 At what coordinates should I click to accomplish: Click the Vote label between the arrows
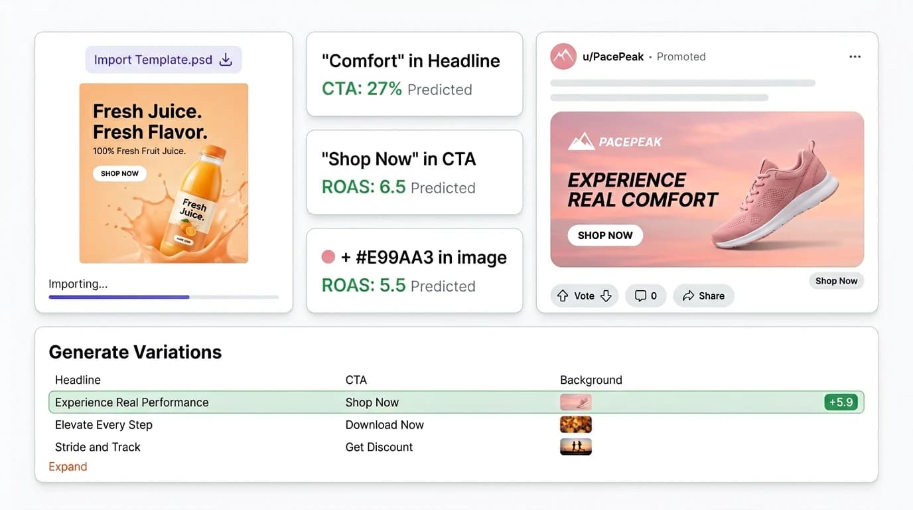coord(584,296)
